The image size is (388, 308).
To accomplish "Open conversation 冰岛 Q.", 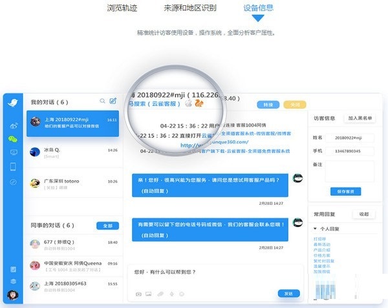I will coord(74,152).
